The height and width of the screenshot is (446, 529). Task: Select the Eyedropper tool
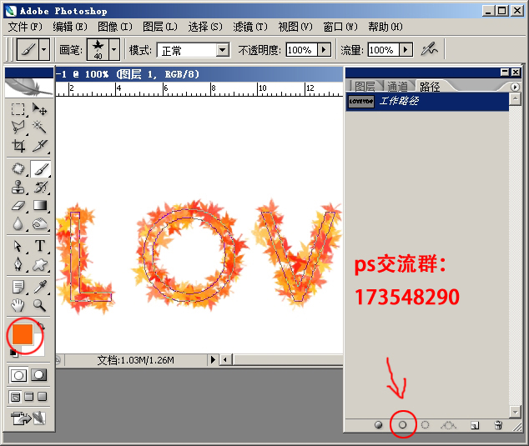click(40, 287)
